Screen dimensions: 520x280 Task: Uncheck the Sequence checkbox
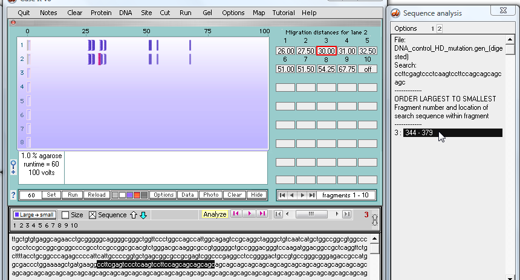[x=93, y=215]
